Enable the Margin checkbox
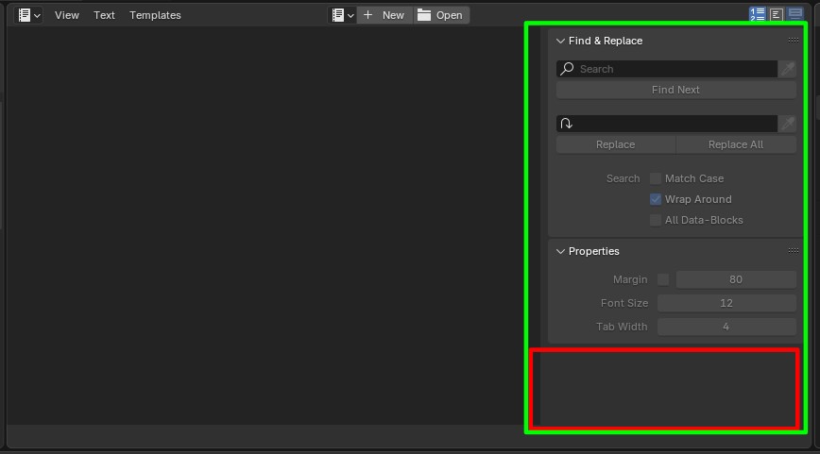This screenshot has width=820, height=454. [663, 279]
